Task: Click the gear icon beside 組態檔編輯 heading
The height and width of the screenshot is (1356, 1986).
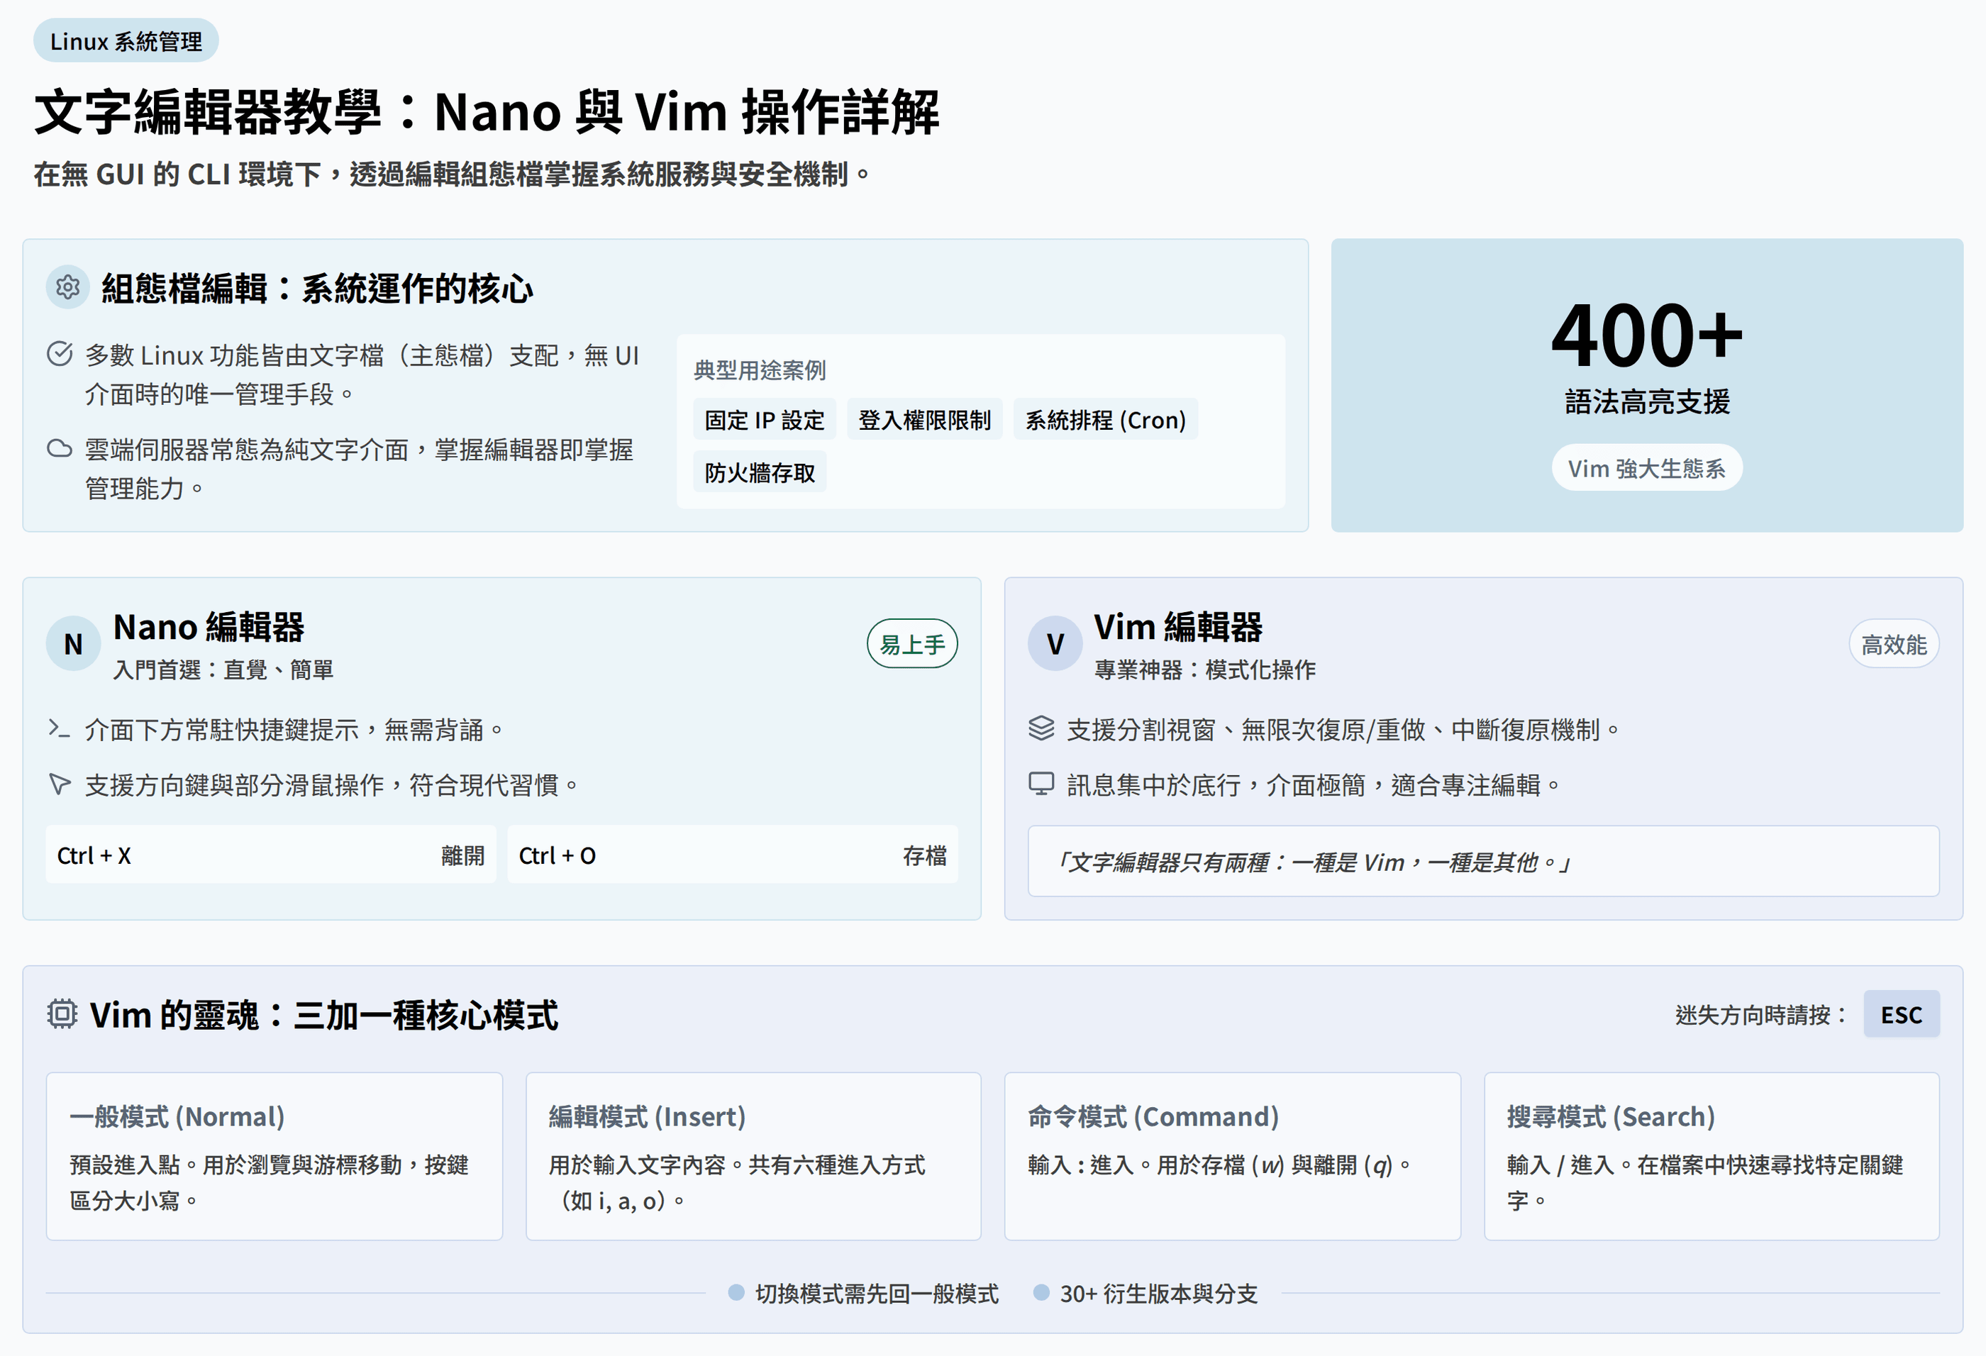Action: pos(67,287)
